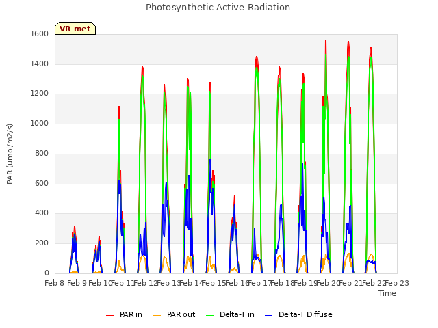
Task: Click the Photosynthetic Active Radiation chart title
Action: pyautogui.click(x=218, y=8)
